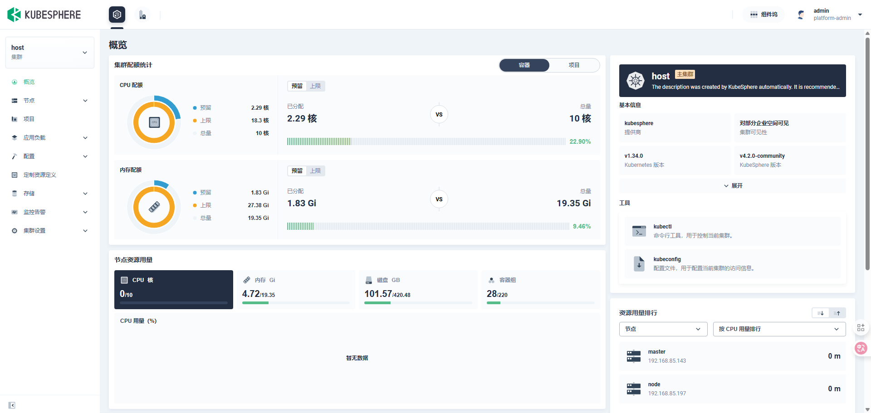Click the 主集群 tag beside host
Viewport: 871px width, 413px height.
(685, 74)
